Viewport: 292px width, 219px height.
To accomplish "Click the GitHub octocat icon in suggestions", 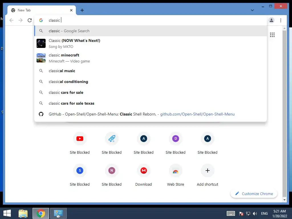I will click(x=41, y=114).
